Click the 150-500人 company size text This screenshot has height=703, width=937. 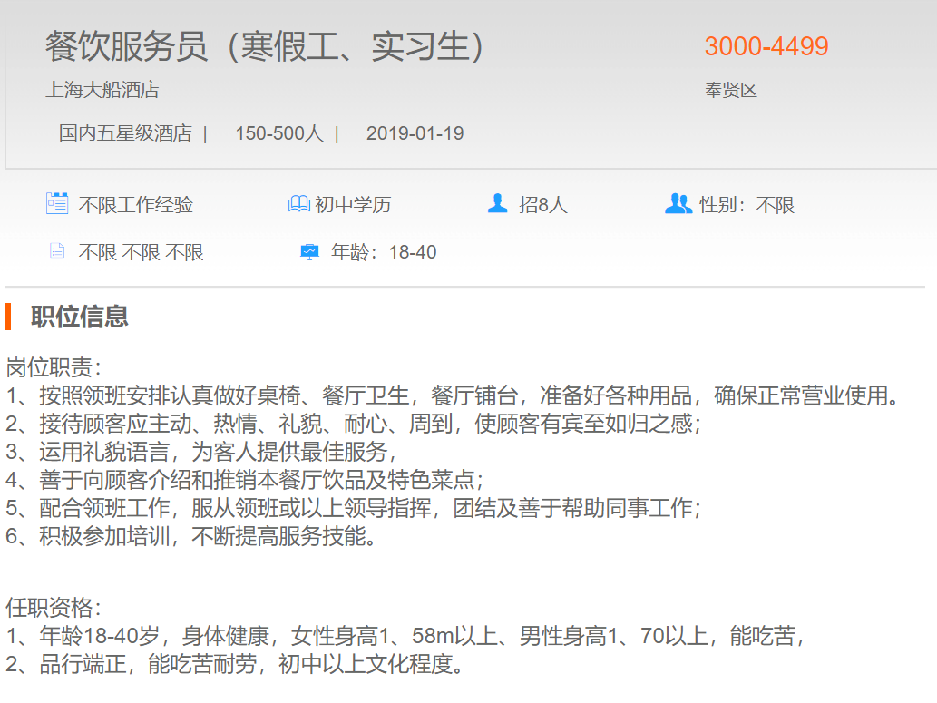[278, 133]
